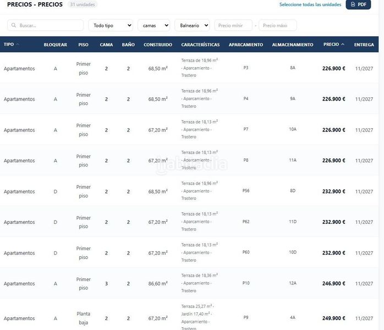Click Seleccione todas las unidades link
Screen dimensions: 384x330
(x=310, y=4)
